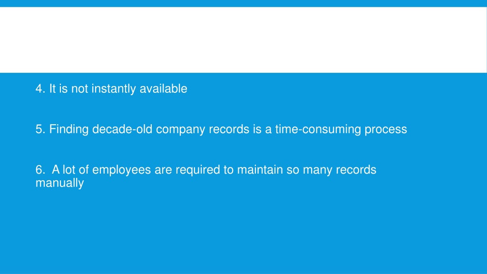Image resolution: width=487 pixels, height=274 pixels.
Task: Click the number "4." at the list start
Action: (x=40, y=89)
